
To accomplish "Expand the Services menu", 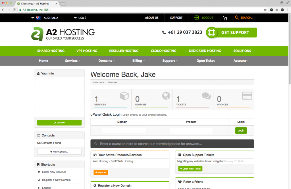I will (x=72, y=61).
